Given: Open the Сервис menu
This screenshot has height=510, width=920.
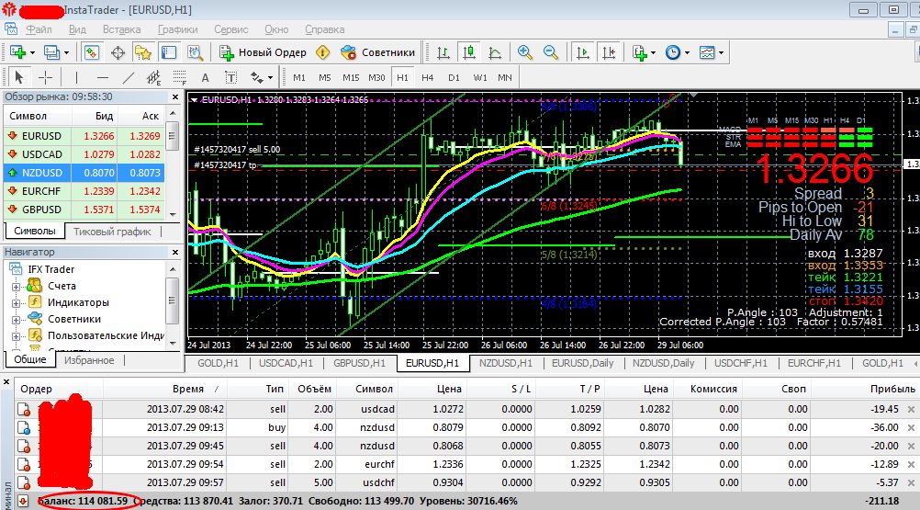Looking at the screenshot, I should tap(230, 28).
